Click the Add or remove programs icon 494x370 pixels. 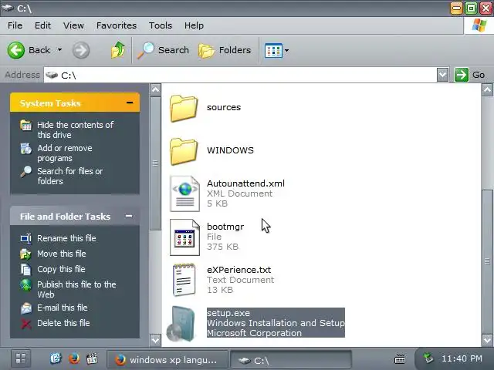pyautogui.click(x=26, y=148)
